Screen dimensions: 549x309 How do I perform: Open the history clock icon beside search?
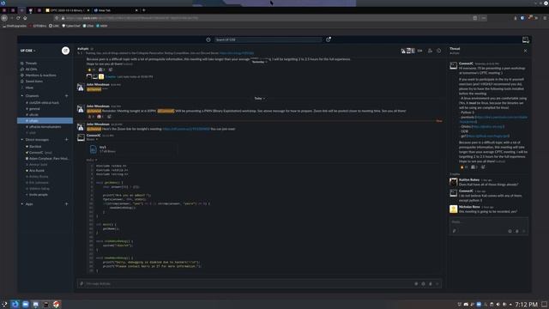pos(208,39)
